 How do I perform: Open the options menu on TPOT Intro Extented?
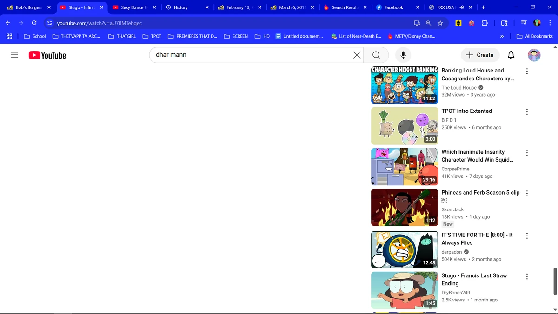[x=527, y=111]
